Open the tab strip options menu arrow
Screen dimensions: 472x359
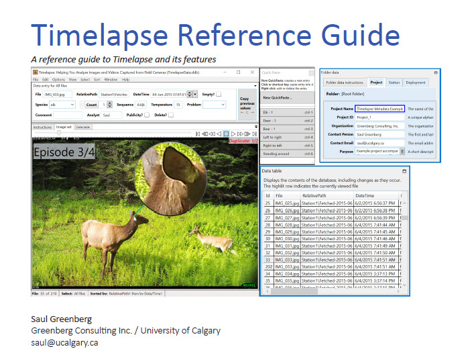pyautogui.click(x=256, y=127)
